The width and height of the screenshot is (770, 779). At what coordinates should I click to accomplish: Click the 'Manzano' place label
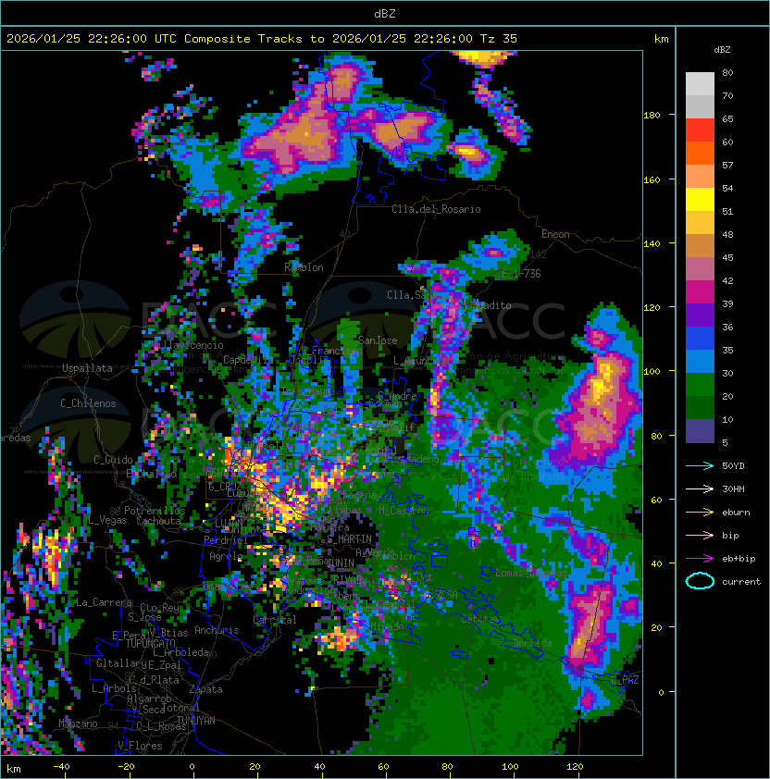tap(78, 723)
